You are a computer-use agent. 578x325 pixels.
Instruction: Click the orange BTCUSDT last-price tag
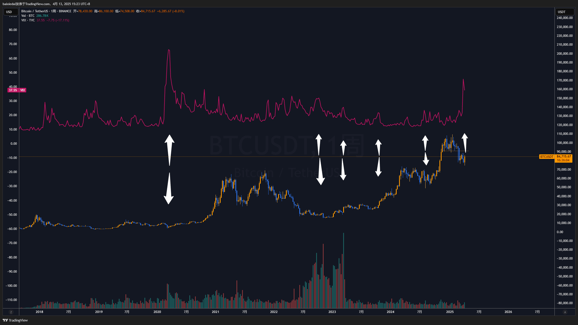pyautogui.click(x=546, y=157)
